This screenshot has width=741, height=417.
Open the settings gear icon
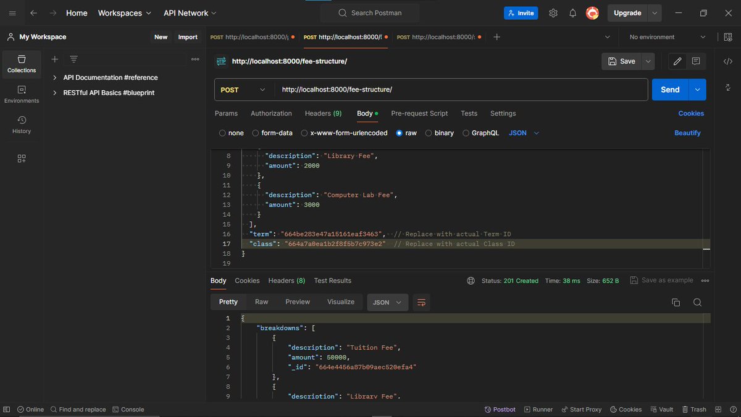tap(553, 13)
